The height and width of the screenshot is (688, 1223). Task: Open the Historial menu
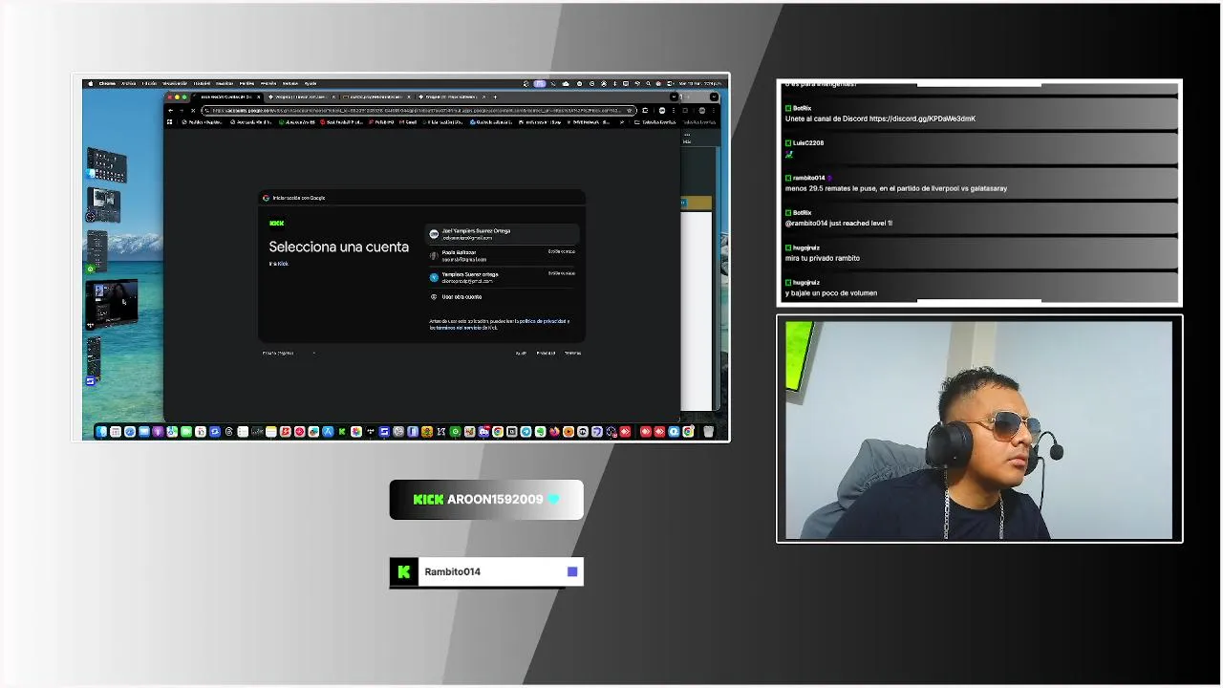pyautogui.click(x=202, y=83)
